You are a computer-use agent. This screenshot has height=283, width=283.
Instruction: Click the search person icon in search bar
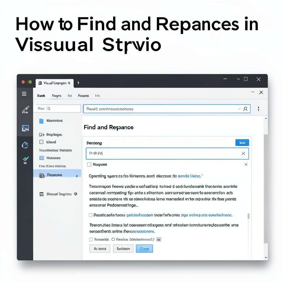pyautogui.click(x=245, y=109)
